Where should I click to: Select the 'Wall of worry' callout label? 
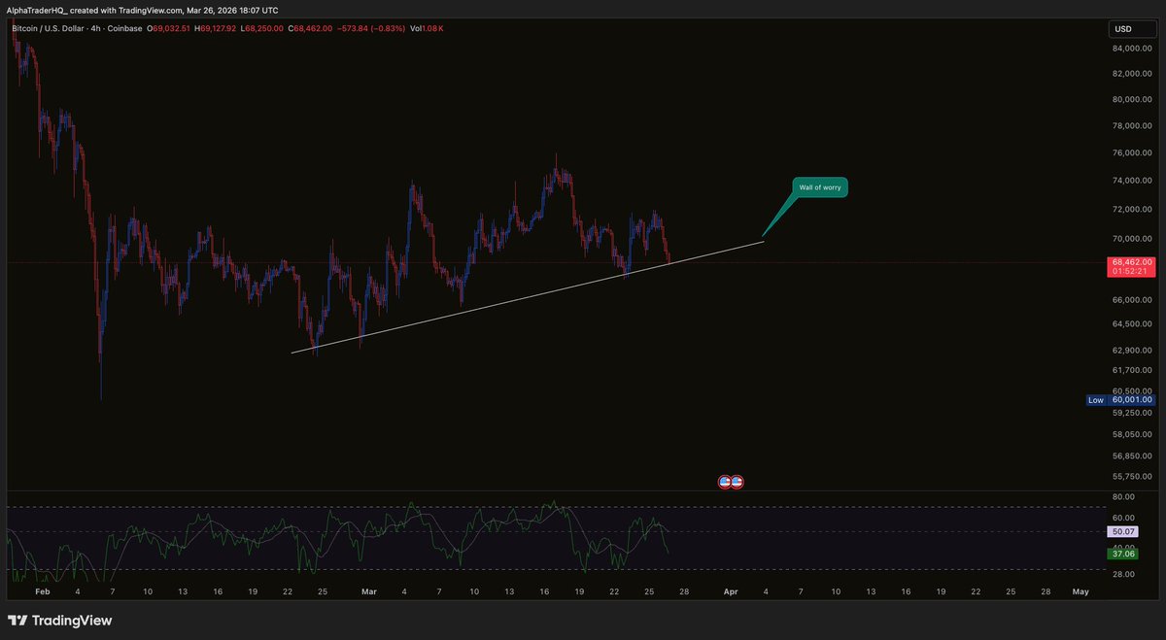[819, 186]
